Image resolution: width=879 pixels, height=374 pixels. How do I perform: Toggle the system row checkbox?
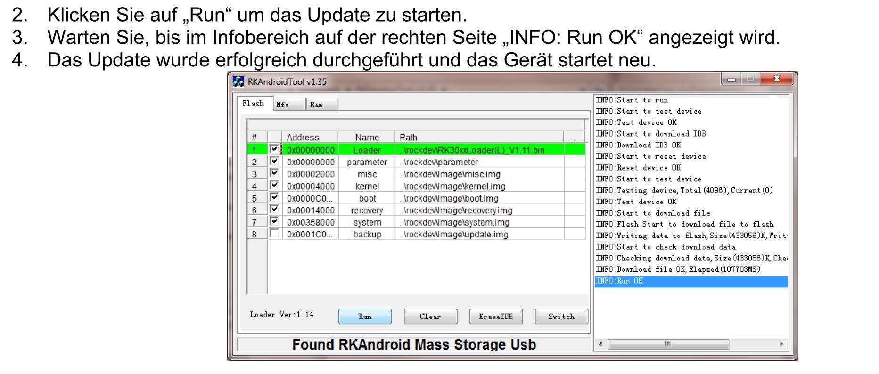tap(274, 221)
